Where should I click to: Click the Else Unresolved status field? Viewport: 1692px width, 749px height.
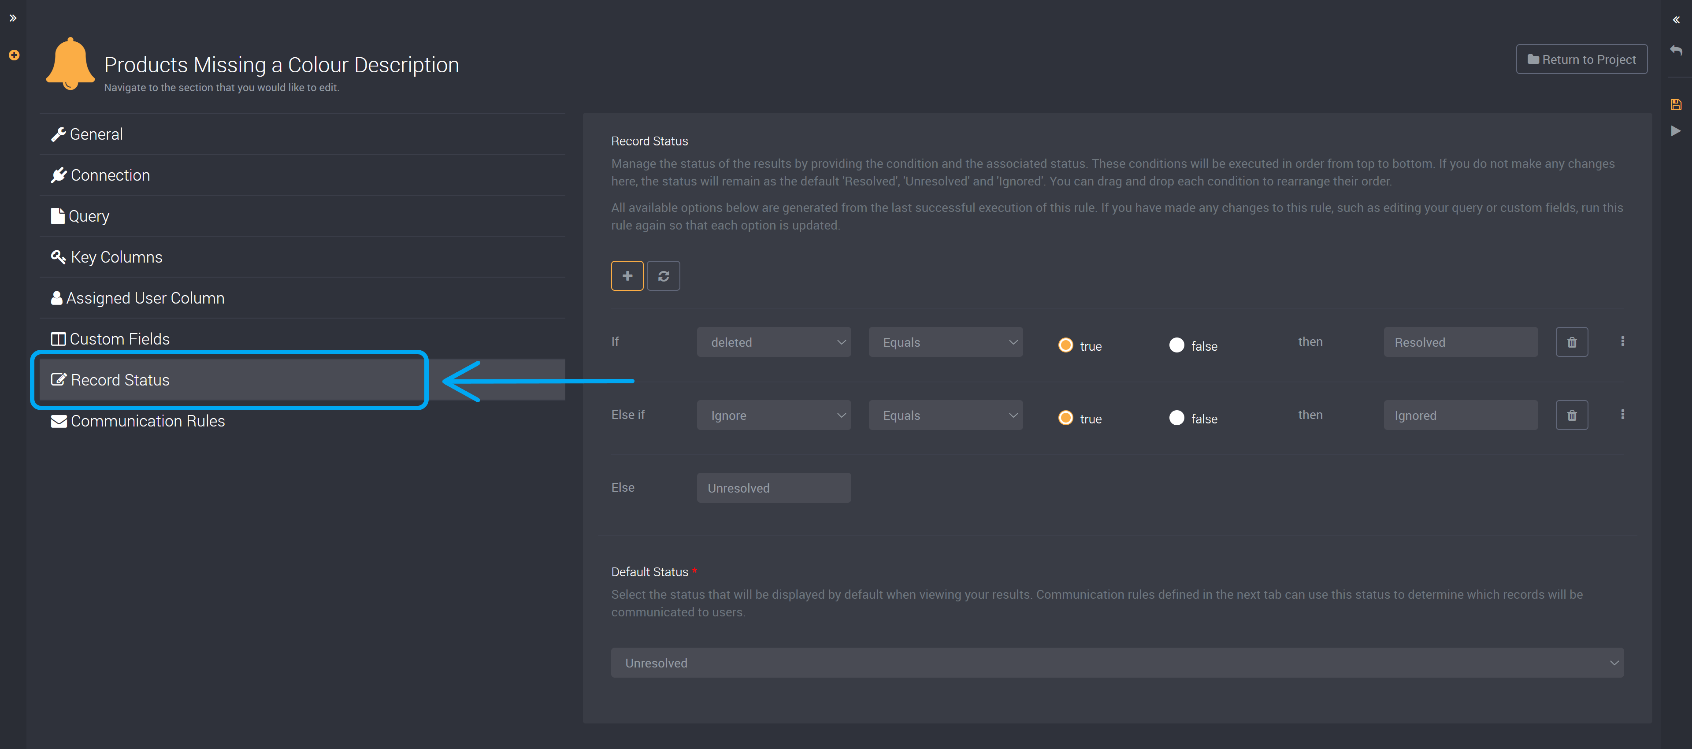[x=774, y=488]
